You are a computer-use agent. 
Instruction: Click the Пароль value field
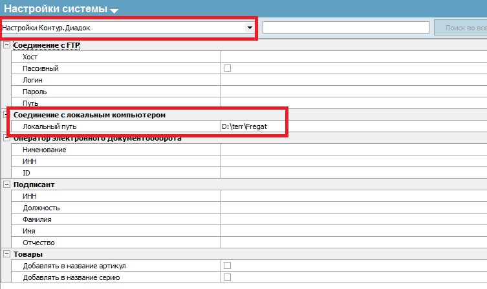coord(354,92)
